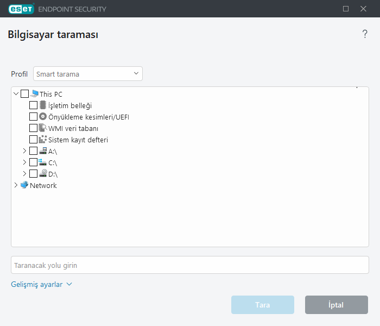Open the Profil Smart tarama dropdown
This screenshot has height=326, width=380.
(x=88, y=74)
